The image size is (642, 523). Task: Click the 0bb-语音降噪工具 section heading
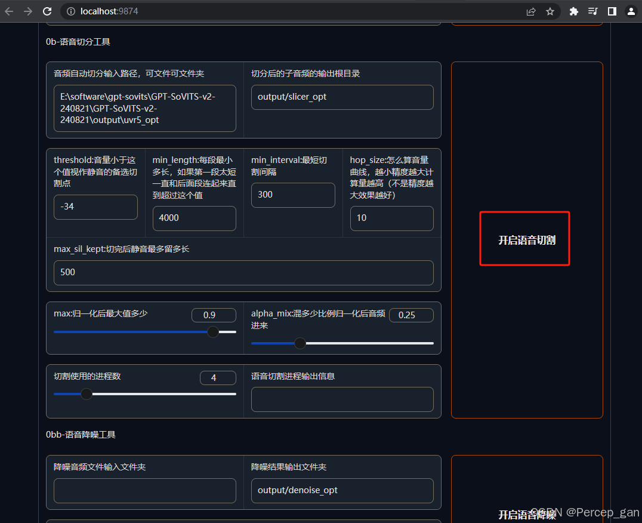click(81, 435)
